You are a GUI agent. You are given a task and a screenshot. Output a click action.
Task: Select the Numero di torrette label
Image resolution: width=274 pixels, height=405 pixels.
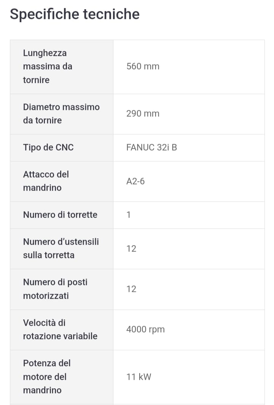(x=60, y=215)
